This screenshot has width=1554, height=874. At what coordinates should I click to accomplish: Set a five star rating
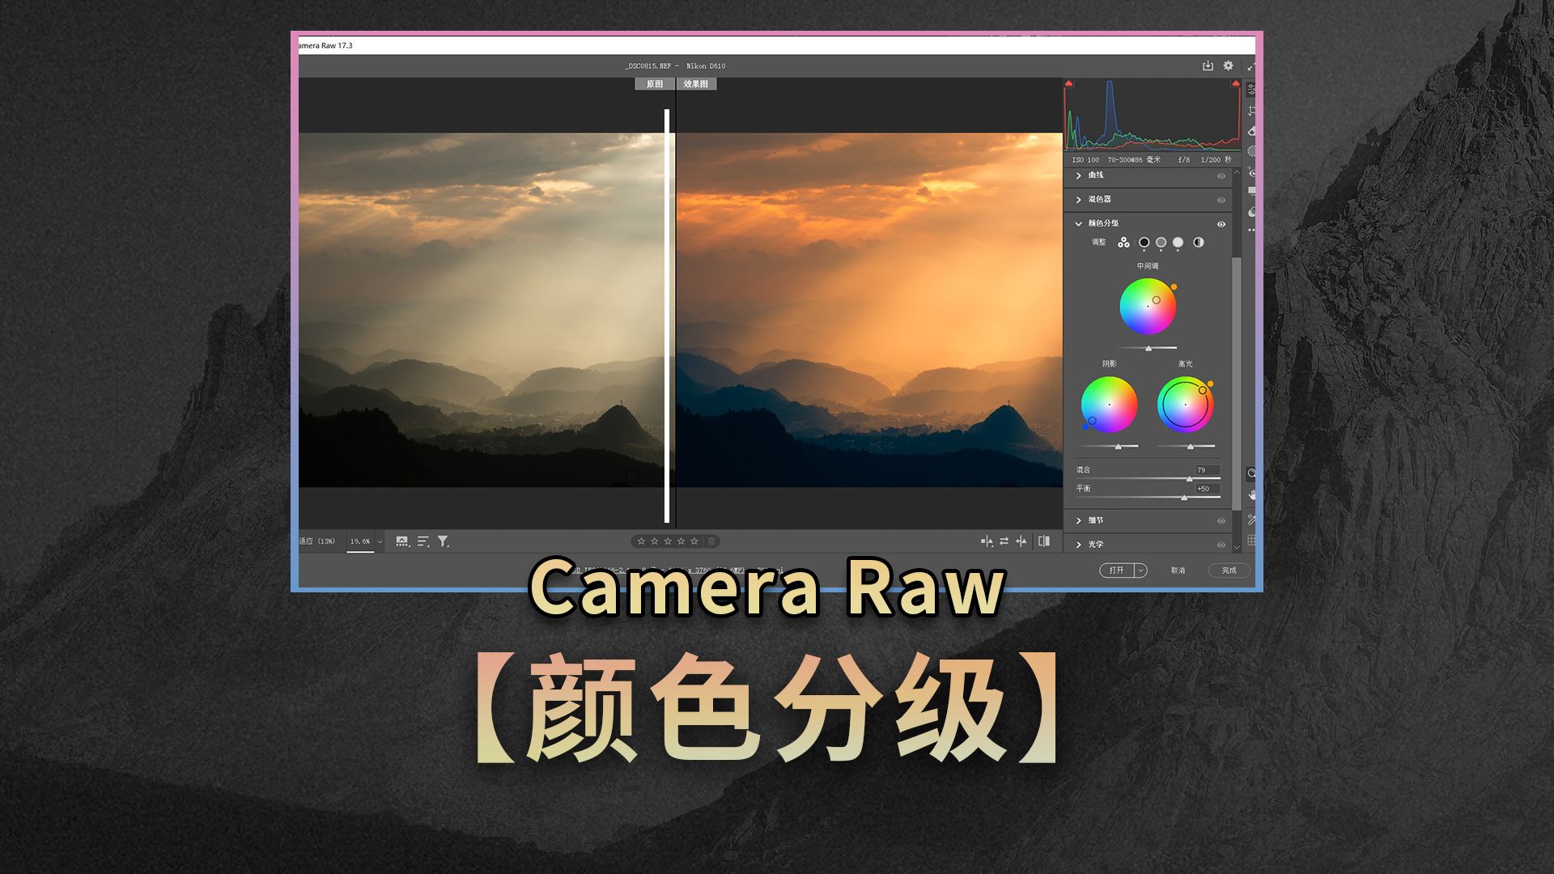click(694, 541)
